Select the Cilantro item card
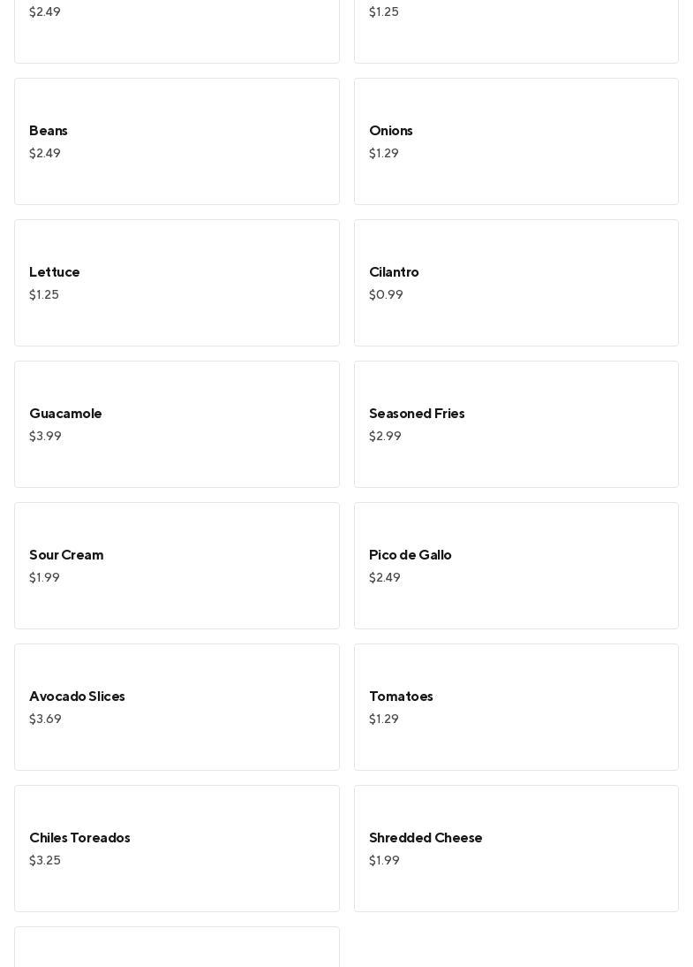Image resolution: width=693 pixels, height=967 pixels. click(516, 283)
